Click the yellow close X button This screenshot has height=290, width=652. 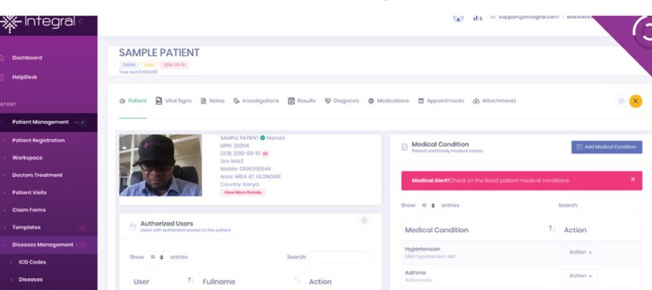tap(635, 101)
